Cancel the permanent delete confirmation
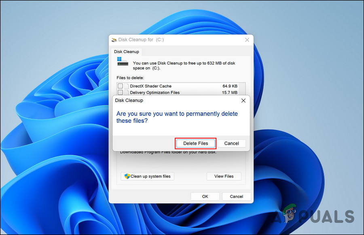Screen dimensions: 364x235 (x=231, y=143)
